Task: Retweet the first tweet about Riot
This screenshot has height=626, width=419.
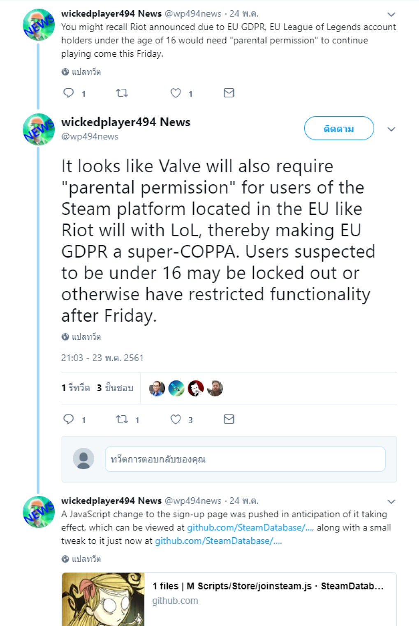Action: 122,93
